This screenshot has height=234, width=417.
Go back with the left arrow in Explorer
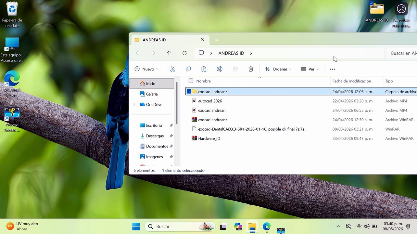(x=138, y=53)
